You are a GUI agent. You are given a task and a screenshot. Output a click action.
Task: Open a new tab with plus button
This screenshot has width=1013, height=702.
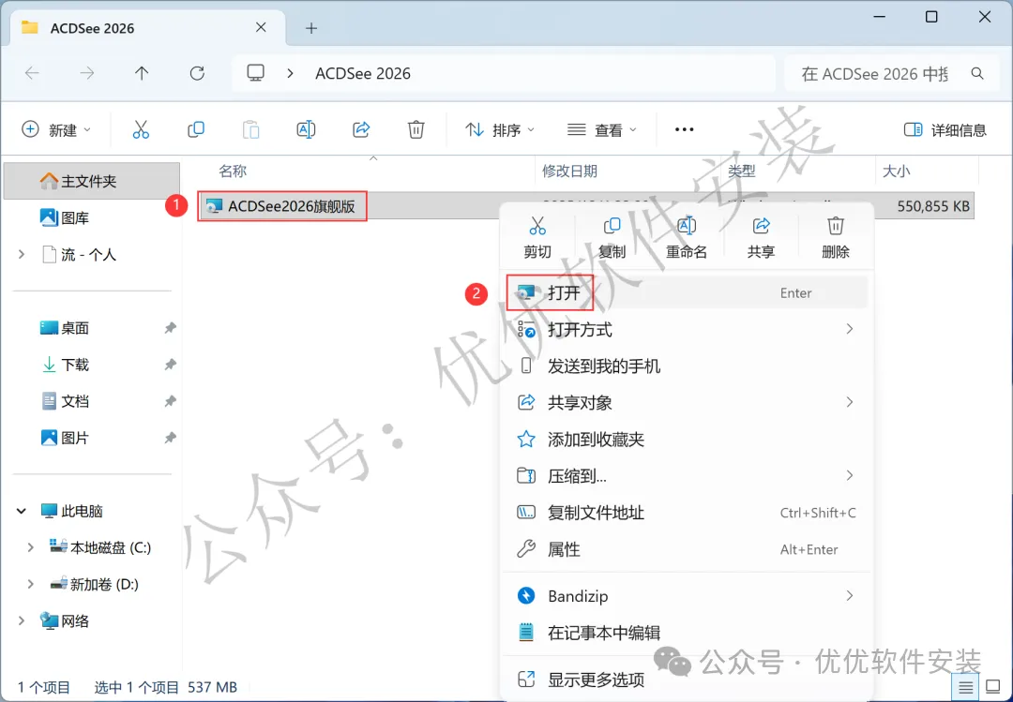coord(311,28)
